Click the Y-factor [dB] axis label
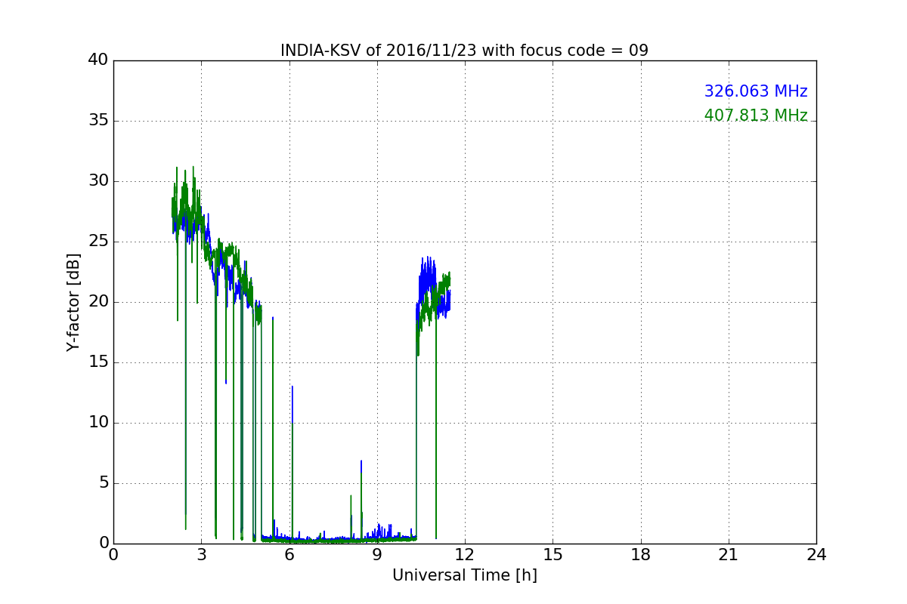Viewport: 907px width, 604px height. 73,302
